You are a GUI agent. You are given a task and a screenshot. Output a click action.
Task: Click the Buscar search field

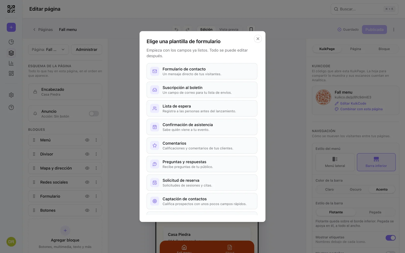[x=364, y=9]
